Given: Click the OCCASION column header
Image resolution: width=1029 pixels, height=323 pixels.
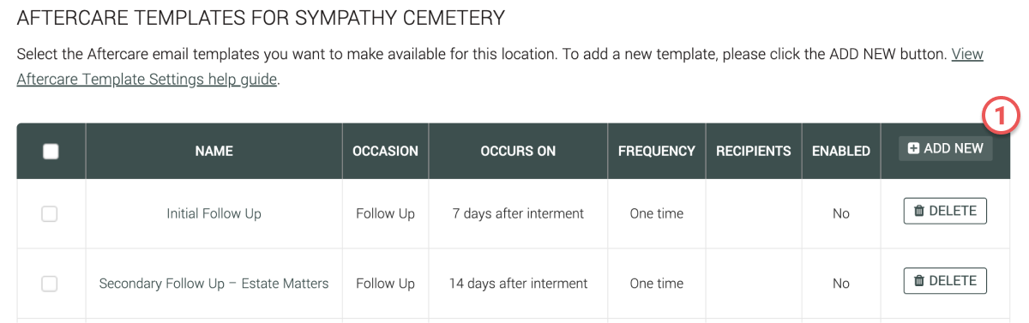Looking at the screenshot, I should click(x=386, y=151).
